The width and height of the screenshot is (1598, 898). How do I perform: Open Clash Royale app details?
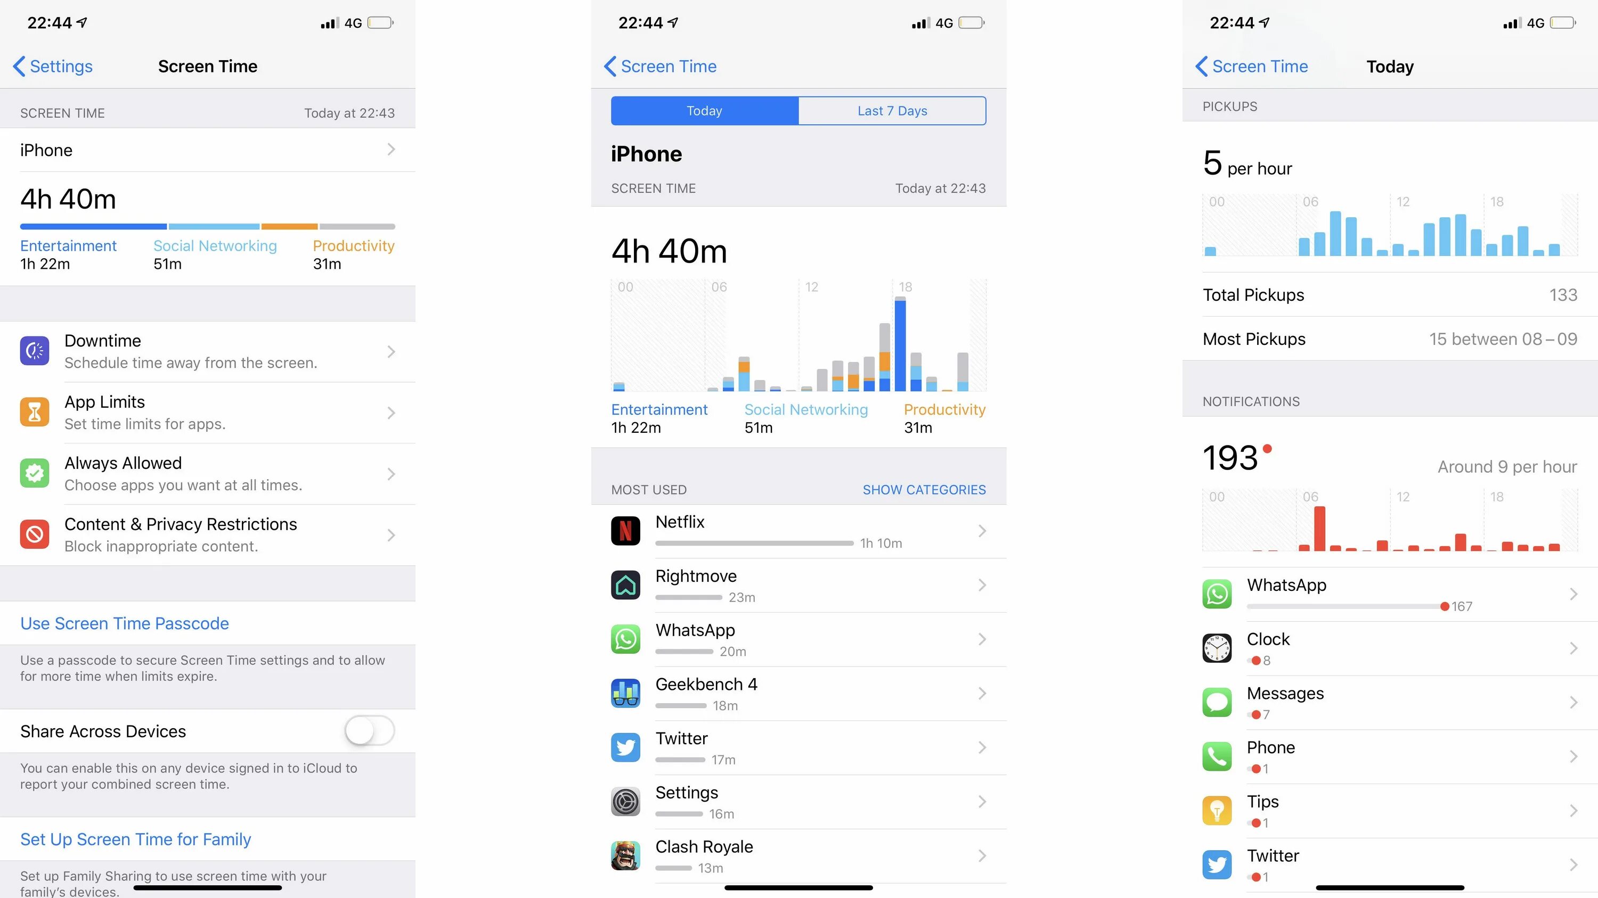(799, 855)
